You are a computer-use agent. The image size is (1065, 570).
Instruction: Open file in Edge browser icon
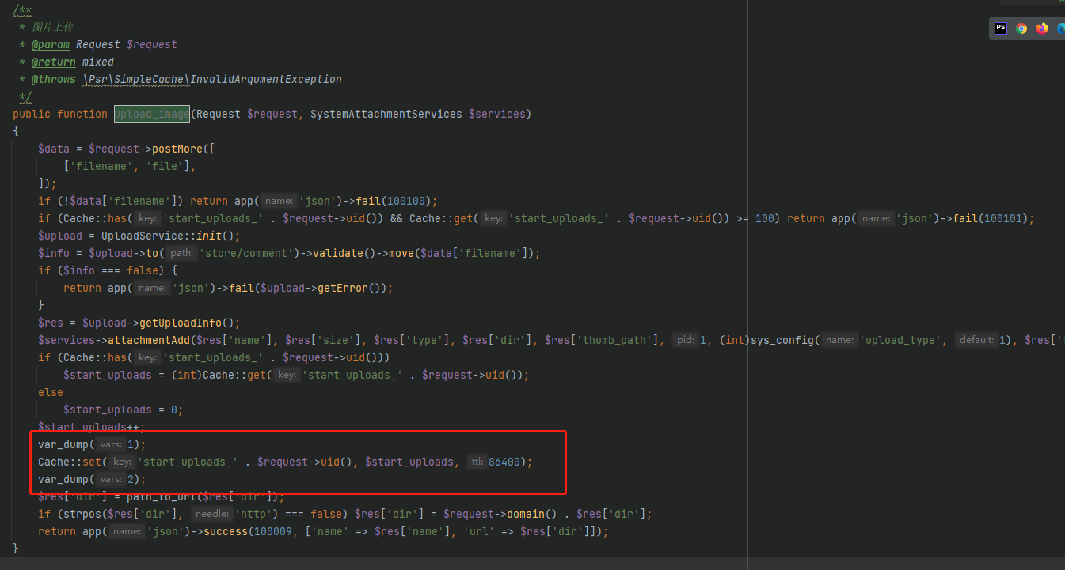[1060, 28]
